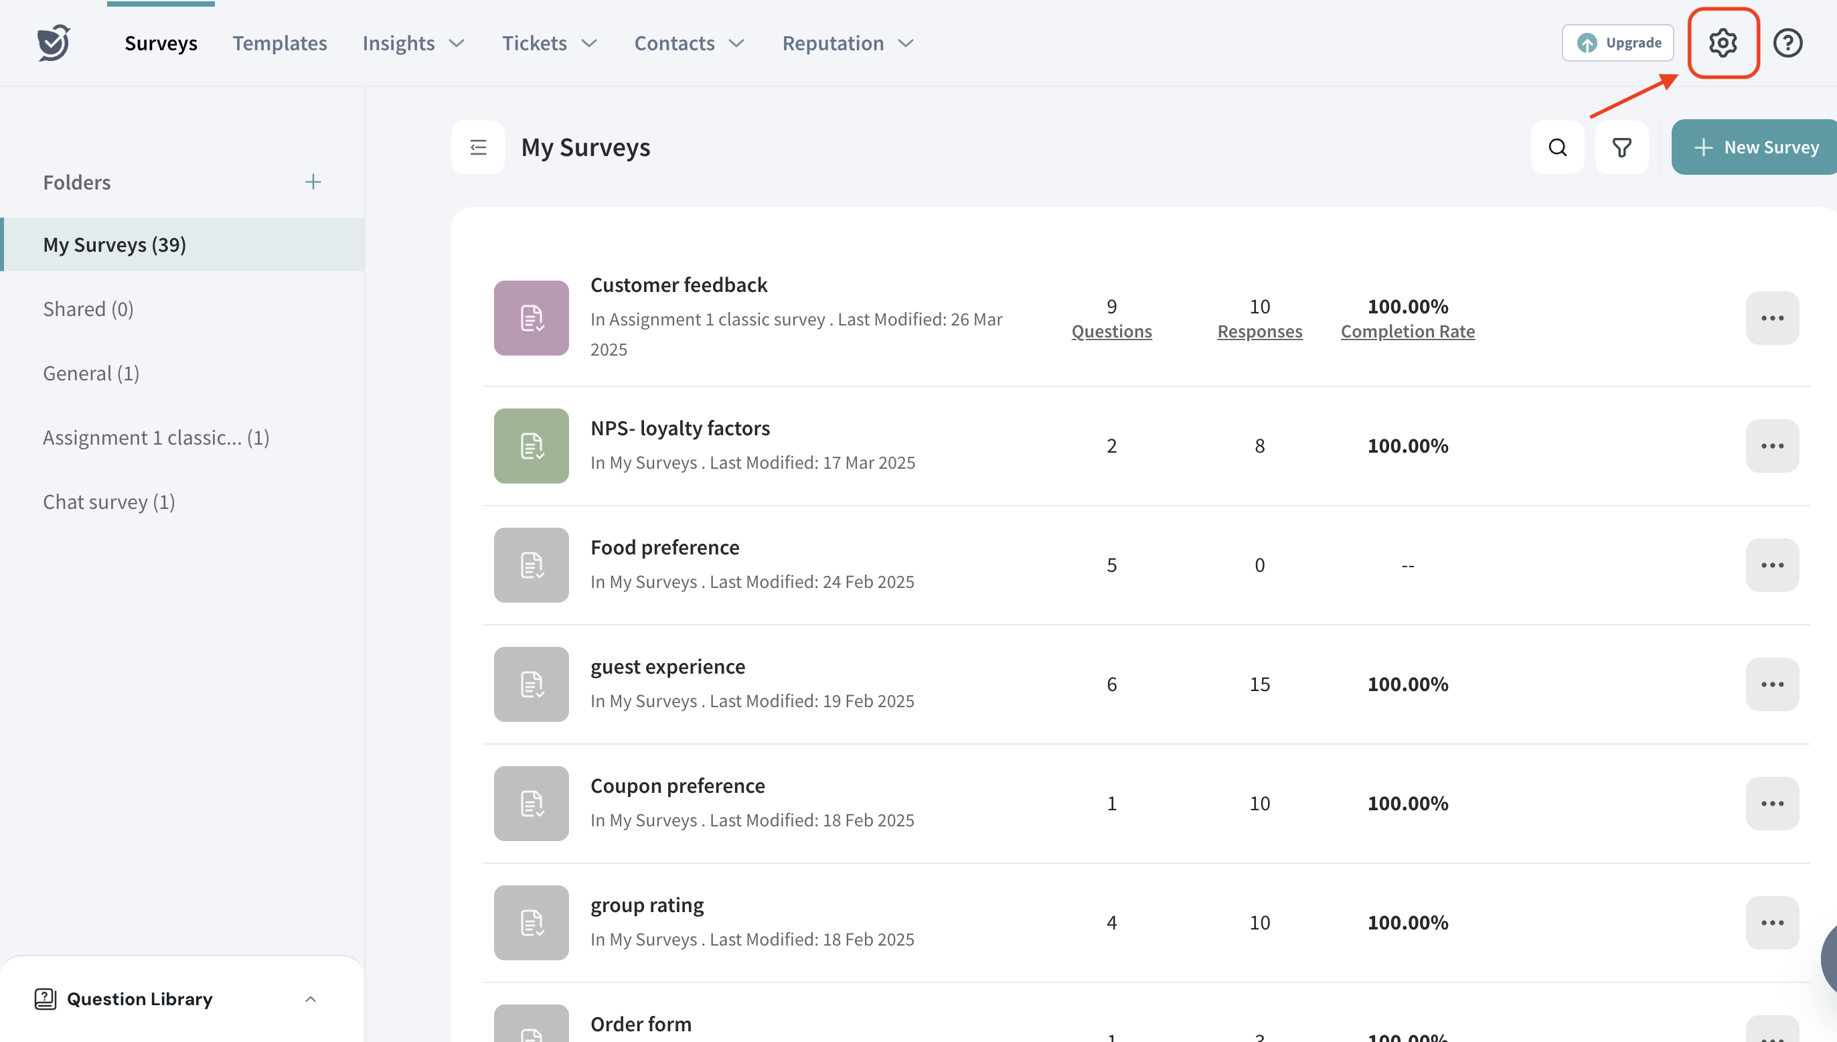The height and width of the screenshot is (1042, 1837).
Task: Click the Upgrade button
Action: click(1617, 43)
